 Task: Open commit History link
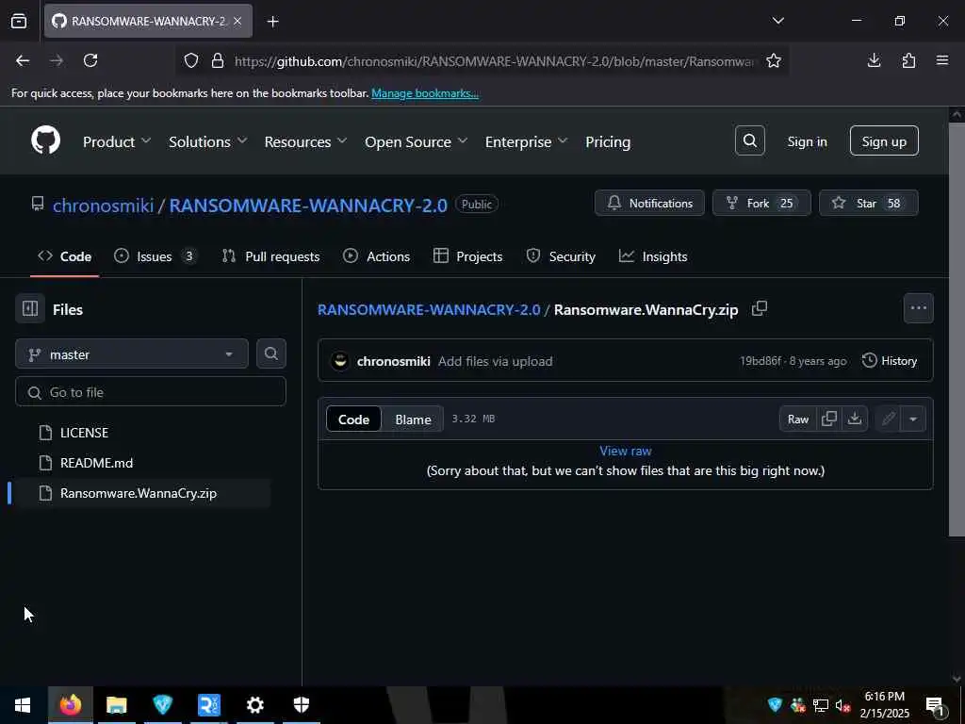point(890,361)
